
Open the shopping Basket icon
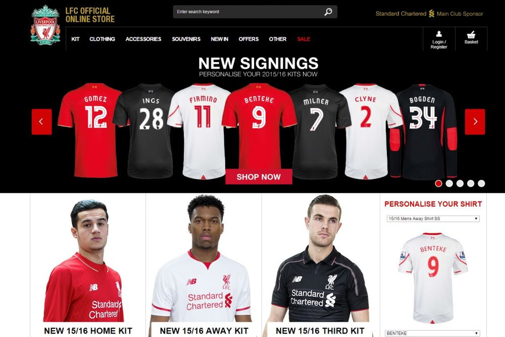(x=471, y=38)
